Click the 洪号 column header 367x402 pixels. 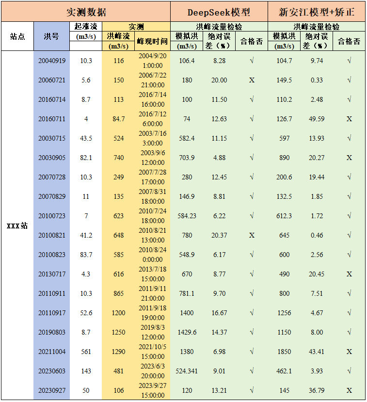click(52, 36)
